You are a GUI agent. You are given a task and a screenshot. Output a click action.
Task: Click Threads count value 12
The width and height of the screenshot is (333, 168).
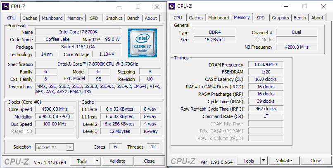(153, 147)
